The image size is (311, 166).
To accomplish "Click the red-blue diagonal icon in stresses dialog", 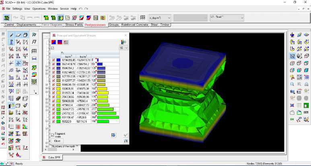I will point(54,42).
